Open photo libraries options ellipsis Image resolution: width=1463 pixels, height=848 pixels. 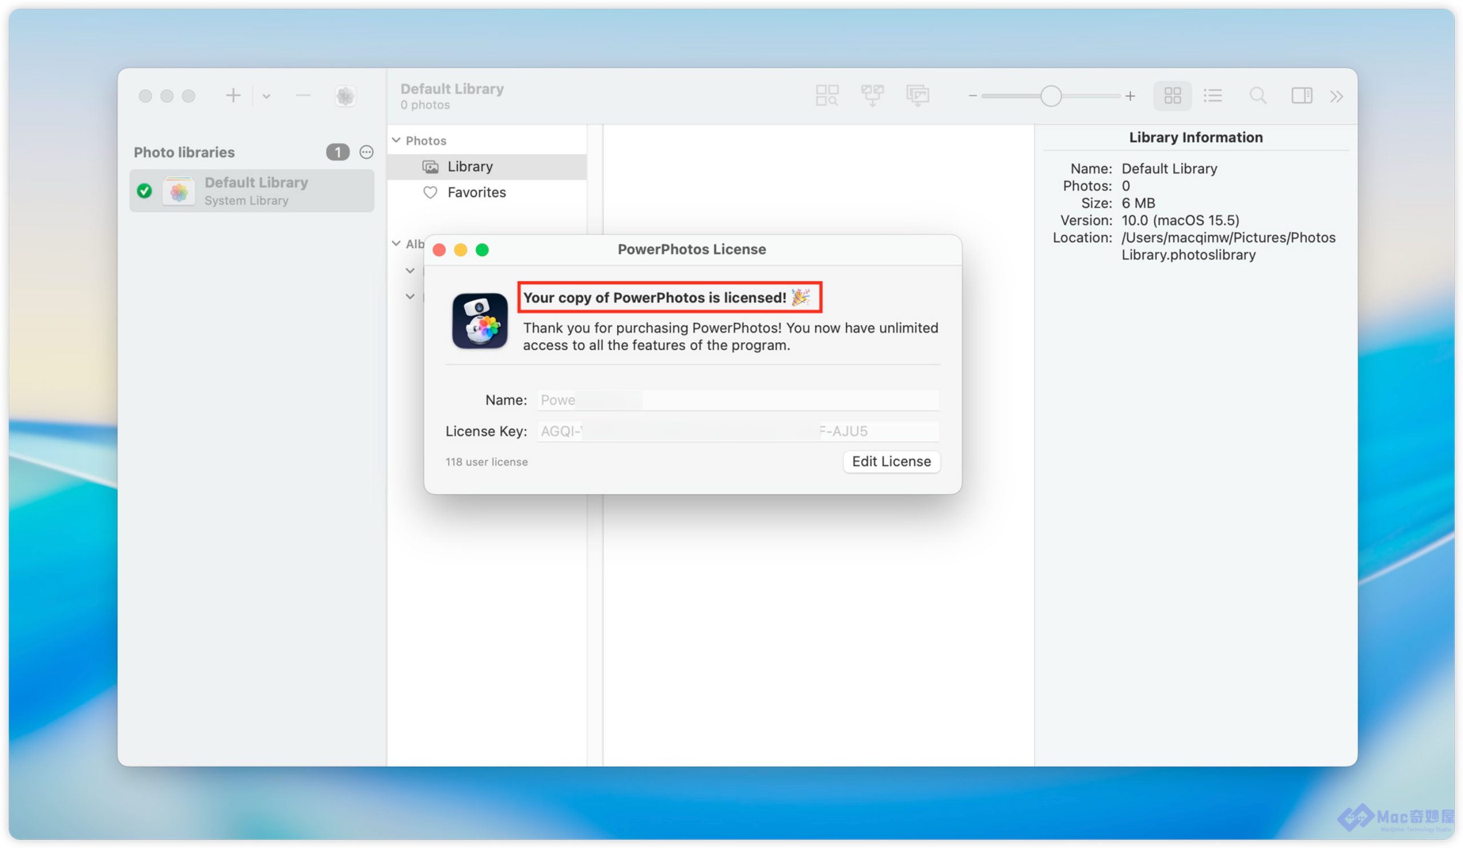pos(366,152)
